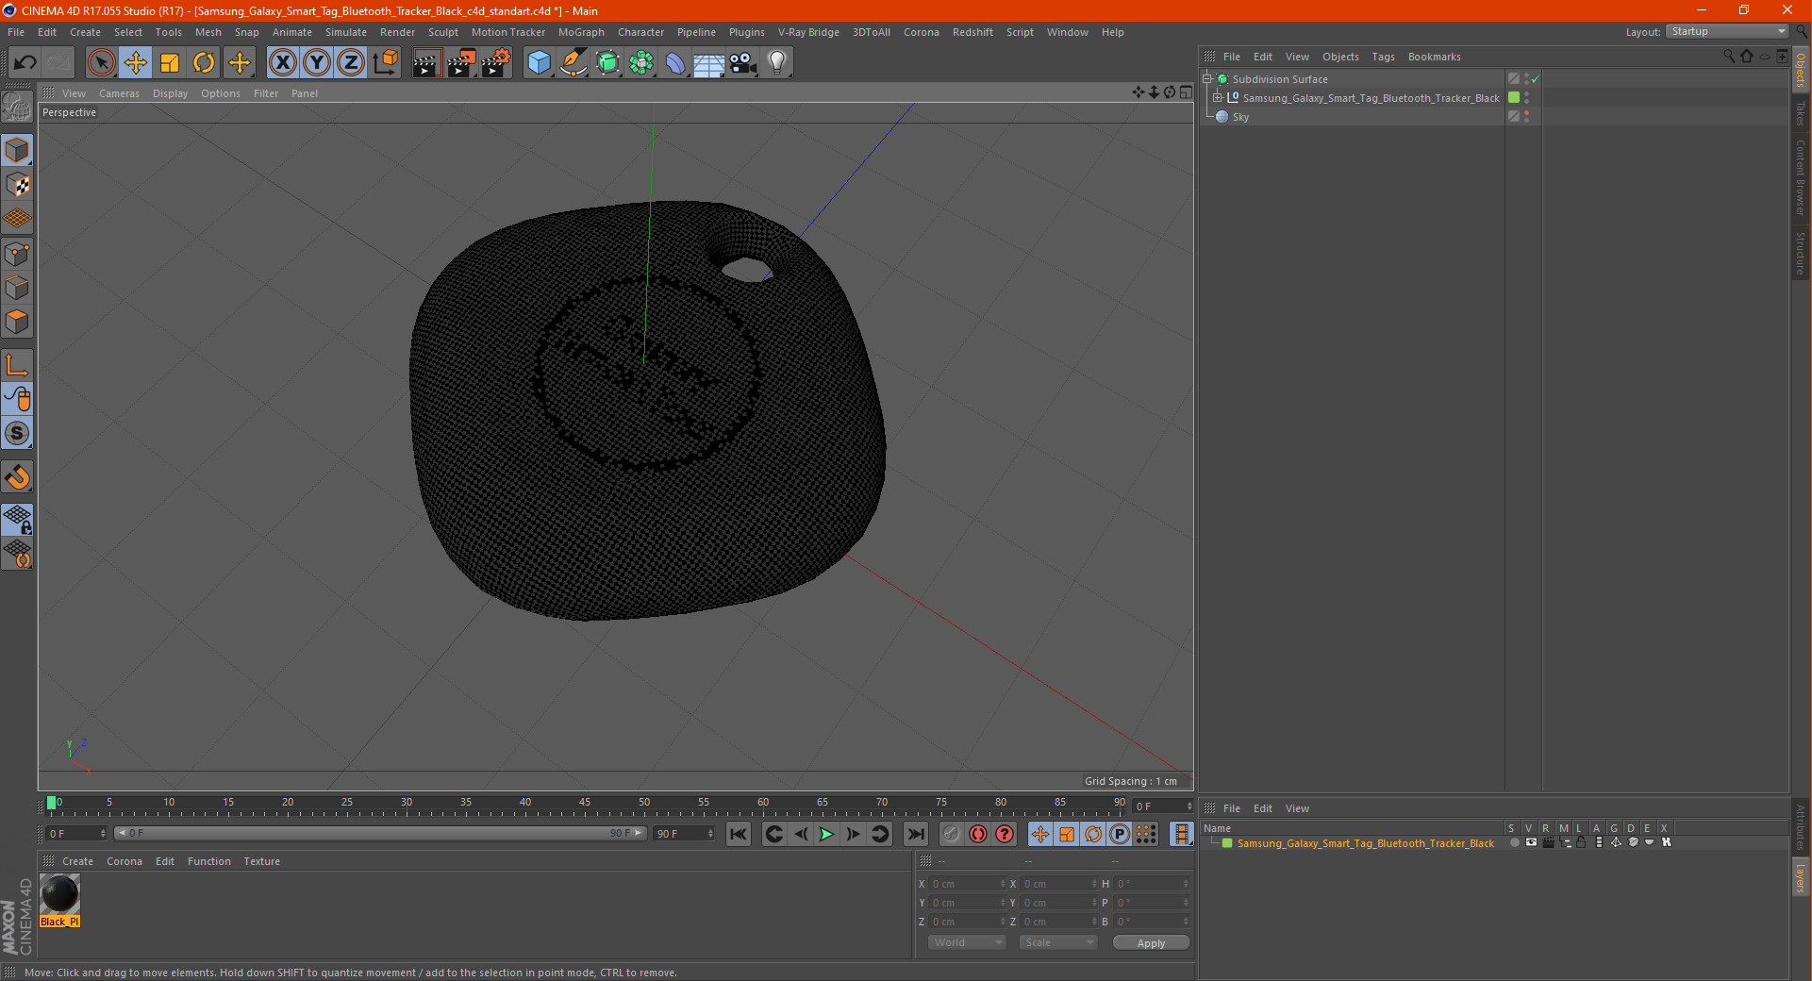The image size is (1812, 981).
Task: Collapse the Subdivision Surface hierarchy
Action: coord(1206,79)
